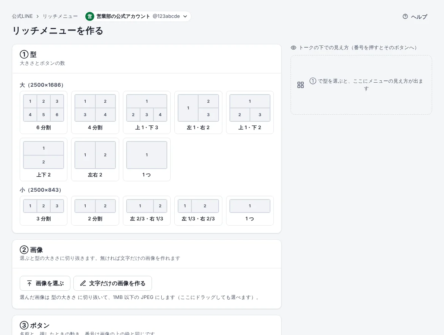444x335 pixels.
Task: Click the preview drop area placeholder
Action: tap(361, 85)
